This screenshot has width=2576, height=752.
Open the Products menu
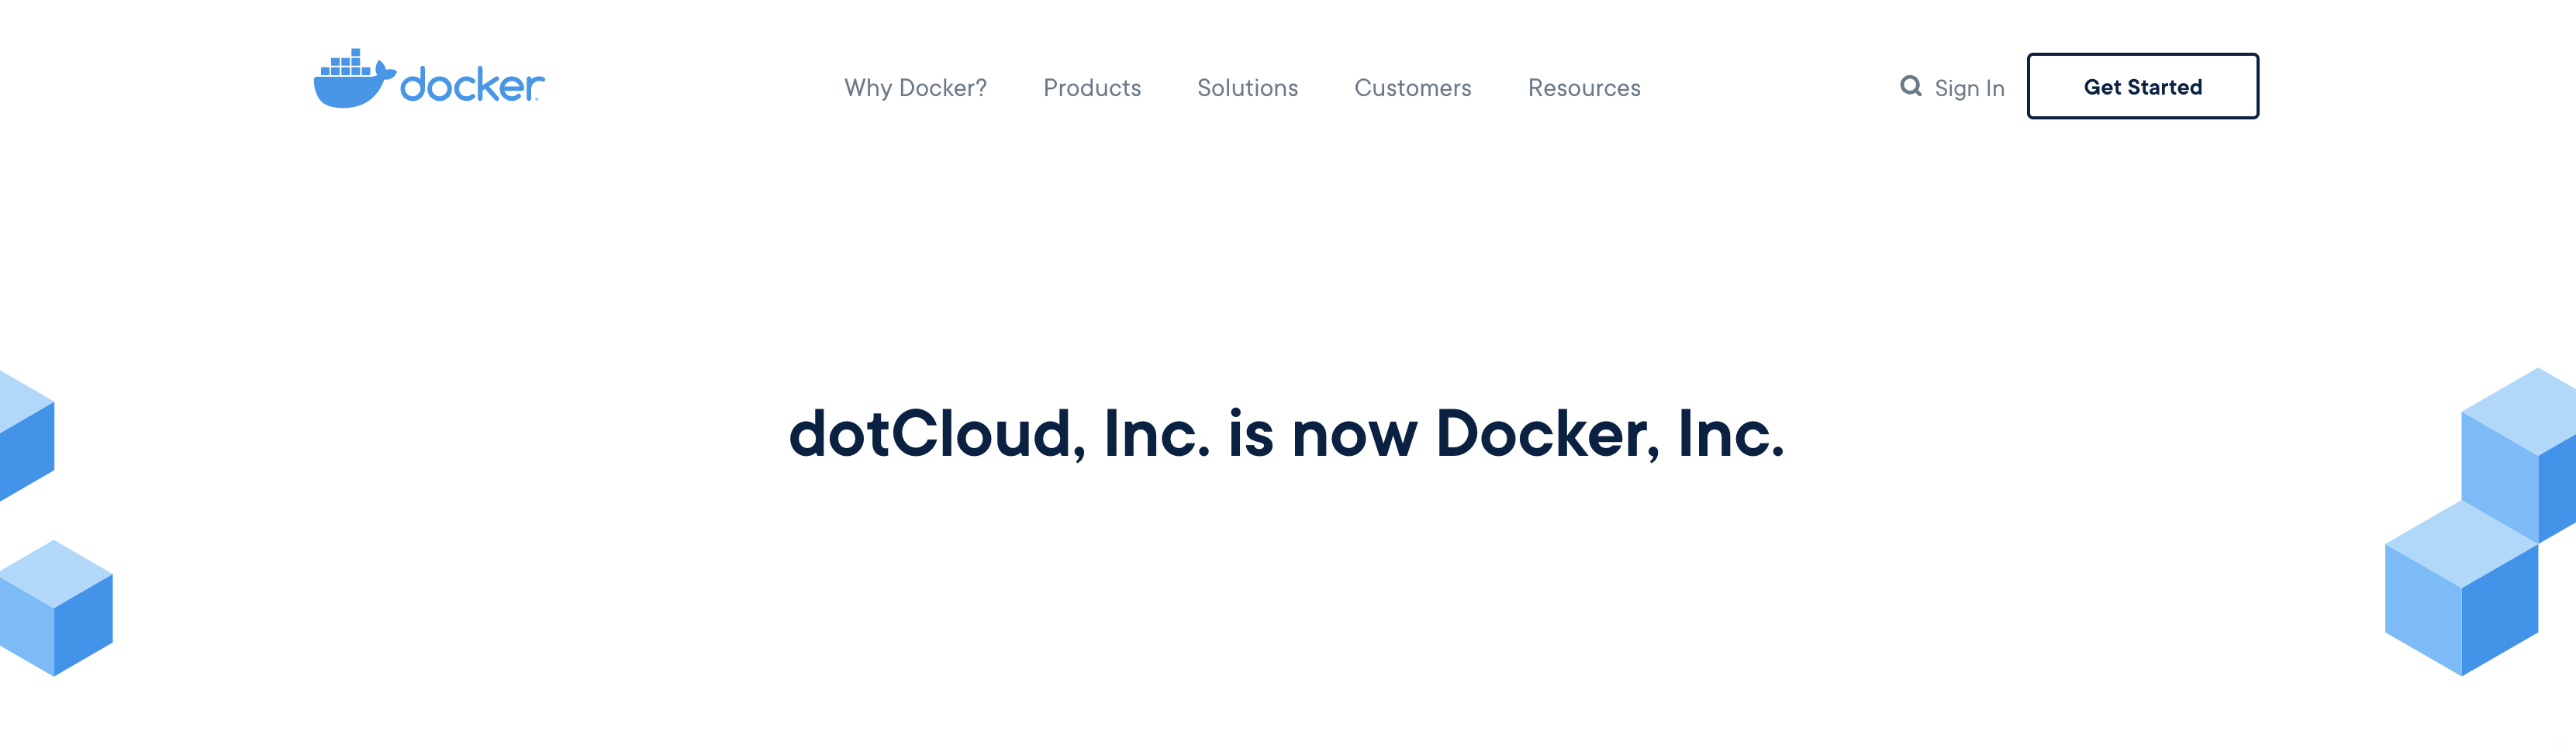[1092, 88]
